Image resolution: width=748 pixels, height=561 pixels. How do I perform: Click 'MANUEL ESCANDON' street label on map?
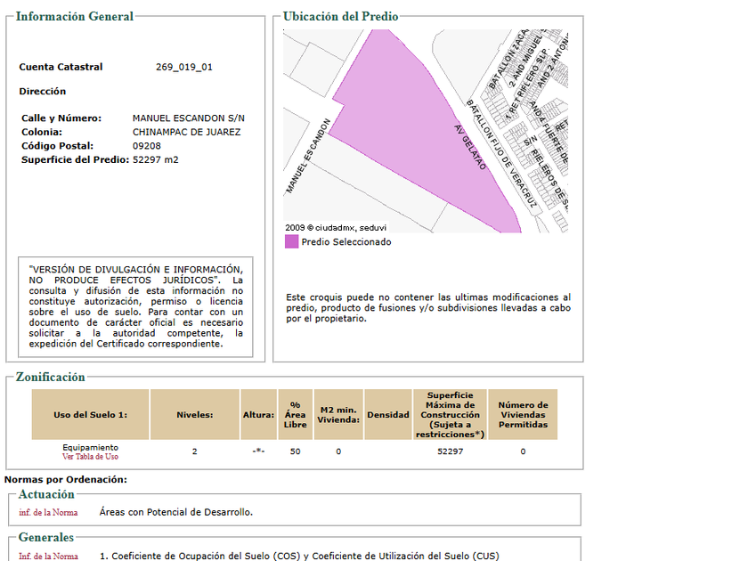(x=308, y=156)
